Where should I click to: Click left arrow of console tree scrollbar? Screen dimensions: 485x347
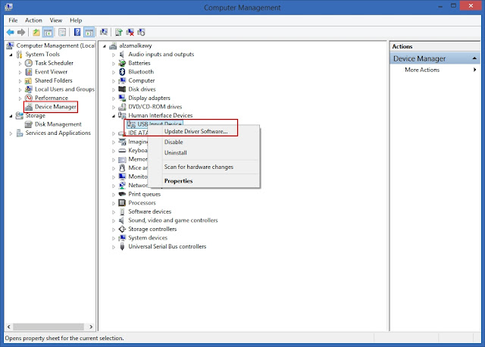point(8,327)
